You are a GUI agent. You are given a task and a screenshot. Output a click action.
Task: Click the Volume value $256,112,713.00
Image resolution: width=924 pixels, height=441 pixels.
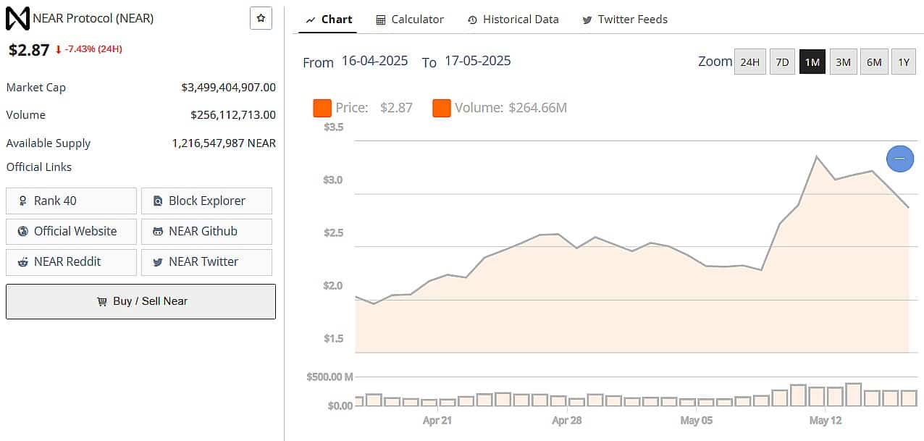pyautogui.click(x=233, y=115)
